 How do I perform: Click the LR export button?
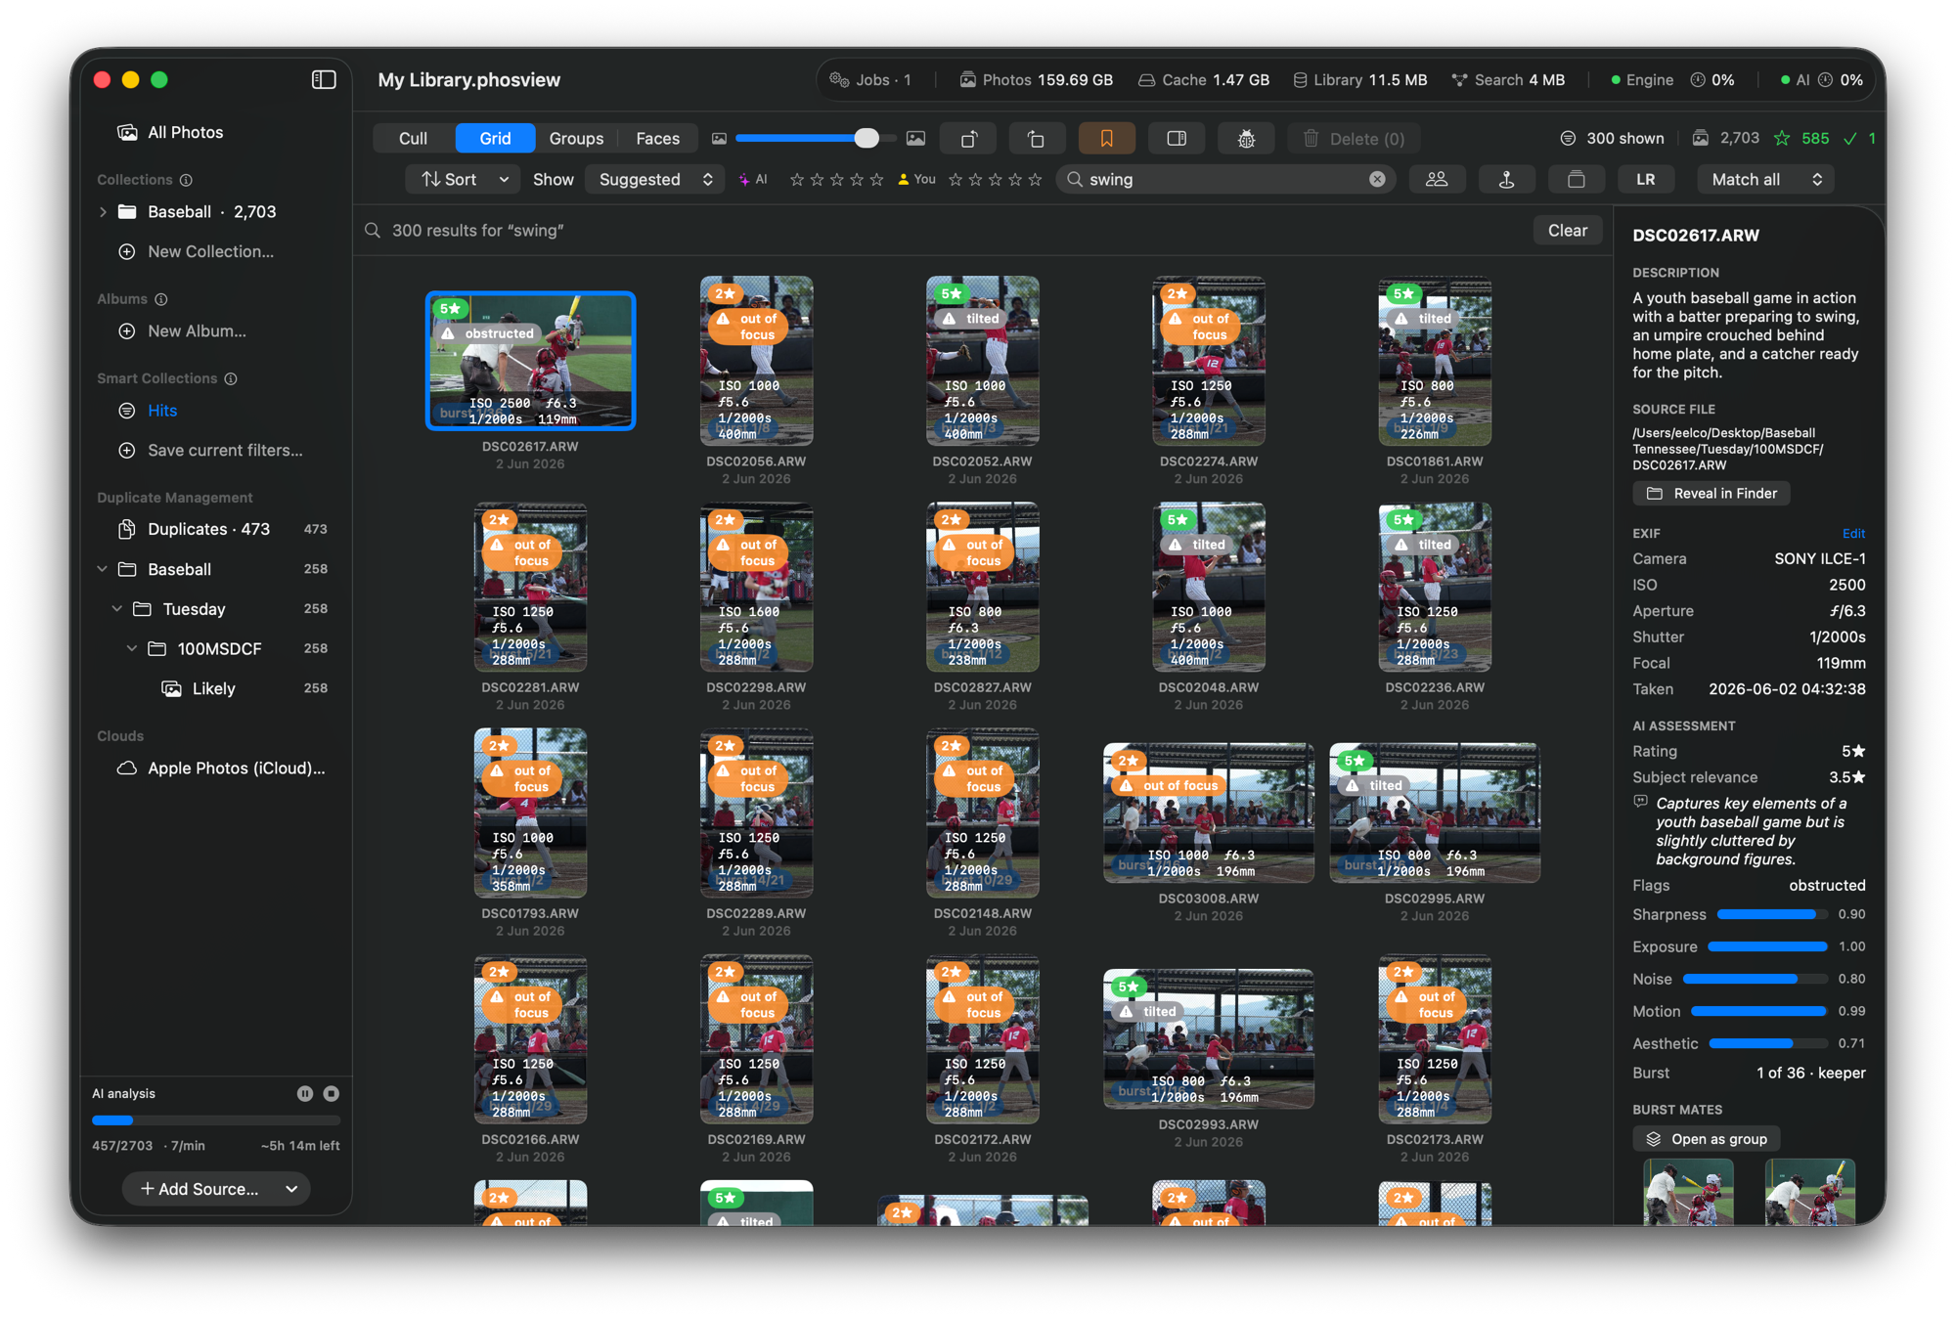pyautogui.click(x=1646, y=180)
